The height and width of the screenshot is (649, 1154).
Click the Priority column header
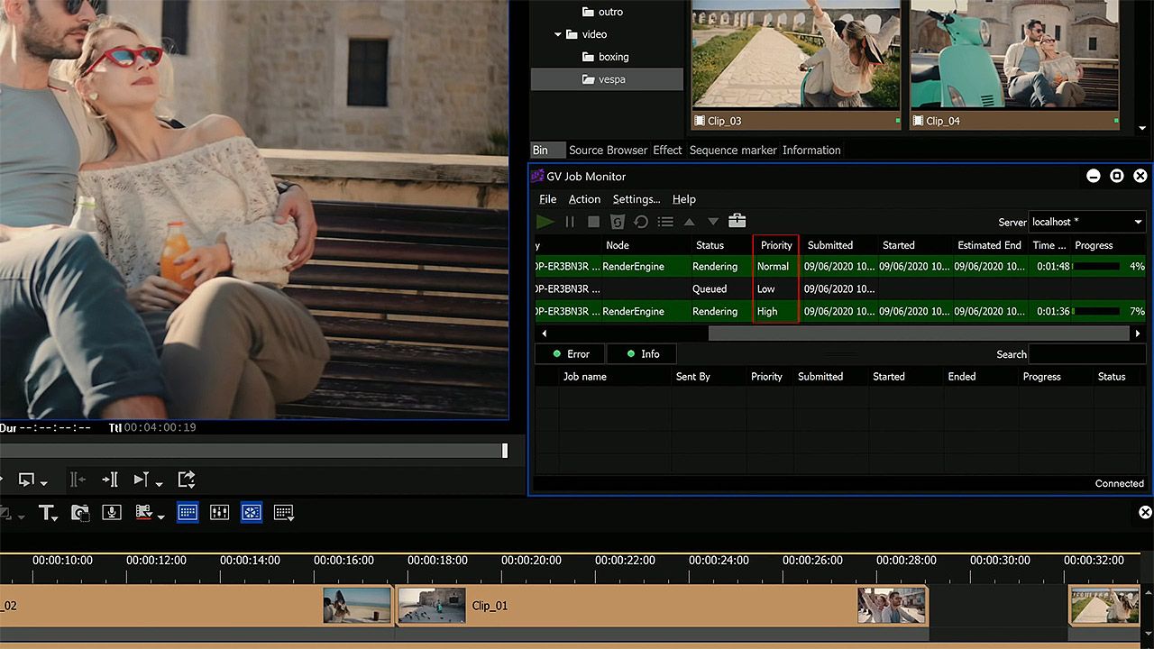775,245
